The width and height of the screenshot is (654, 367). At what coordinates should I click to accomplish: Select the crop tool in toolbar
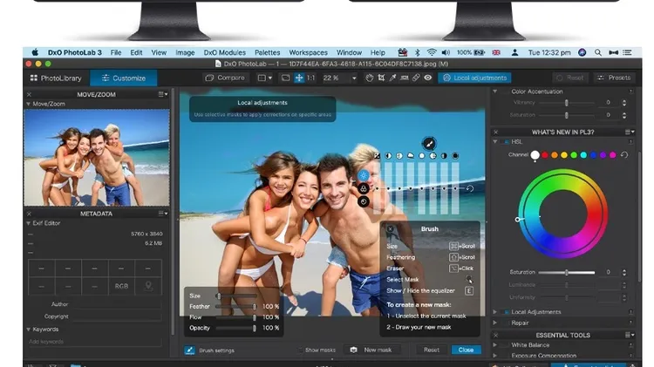(381, 78)
